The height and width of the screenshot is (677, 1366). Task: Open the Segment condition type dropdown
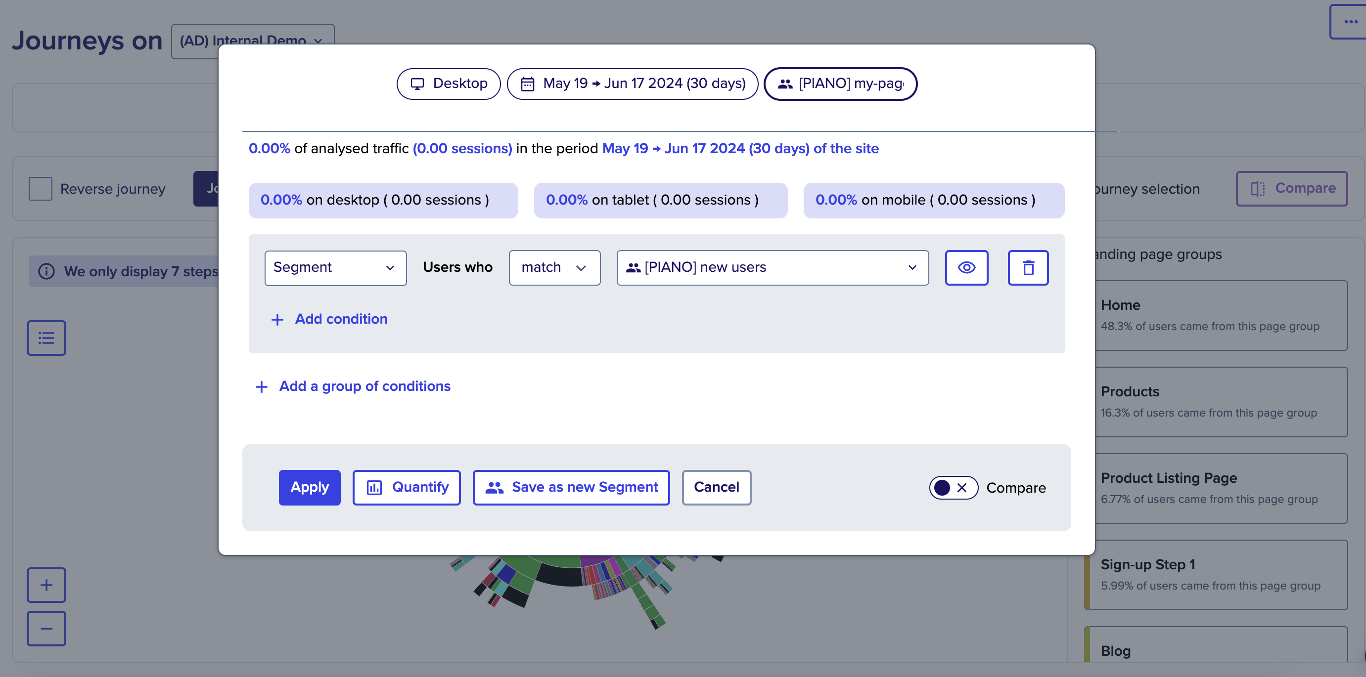(335, 267)
